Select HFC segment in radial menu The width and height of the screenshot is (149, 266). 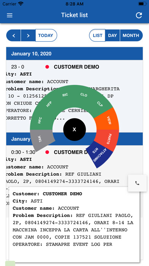coord(41,120)
